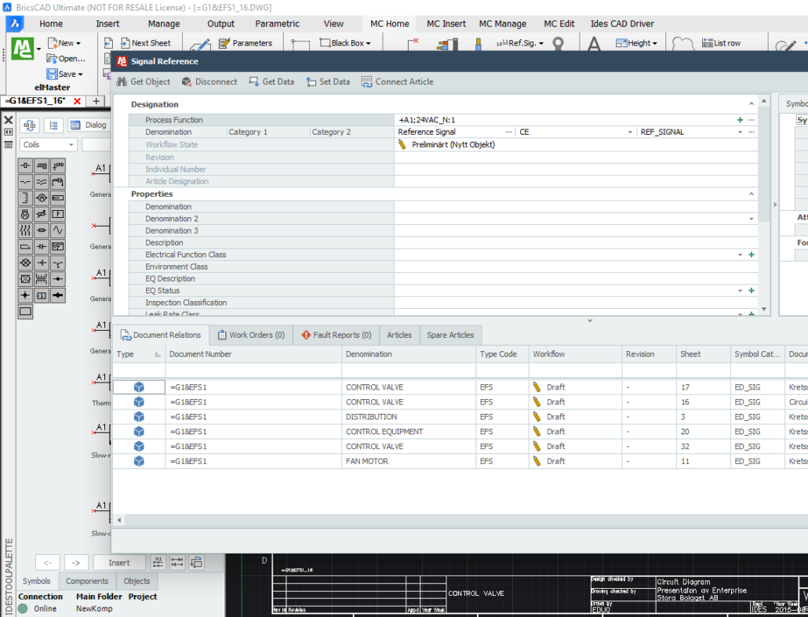
Task: Click the previous '<-' palette button
Action: 47,562
